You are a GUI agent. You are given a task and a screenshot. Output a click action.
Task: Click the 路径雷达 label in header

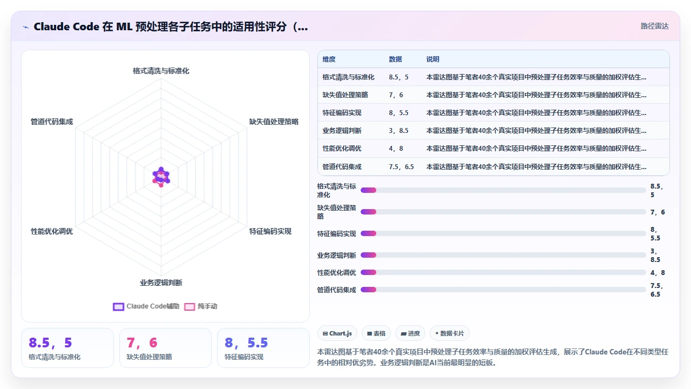point(654,26)
